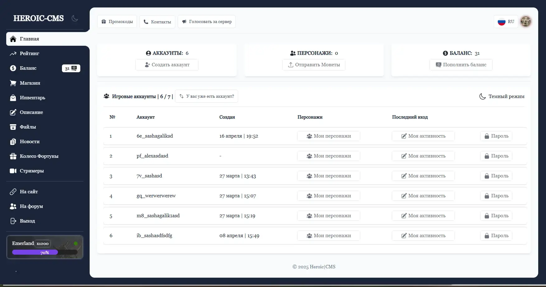This screenshot has width=546, height=287.
Task: Click Пароль lock button for ib_sashasdfsdfg
Action: click(496, 236)
